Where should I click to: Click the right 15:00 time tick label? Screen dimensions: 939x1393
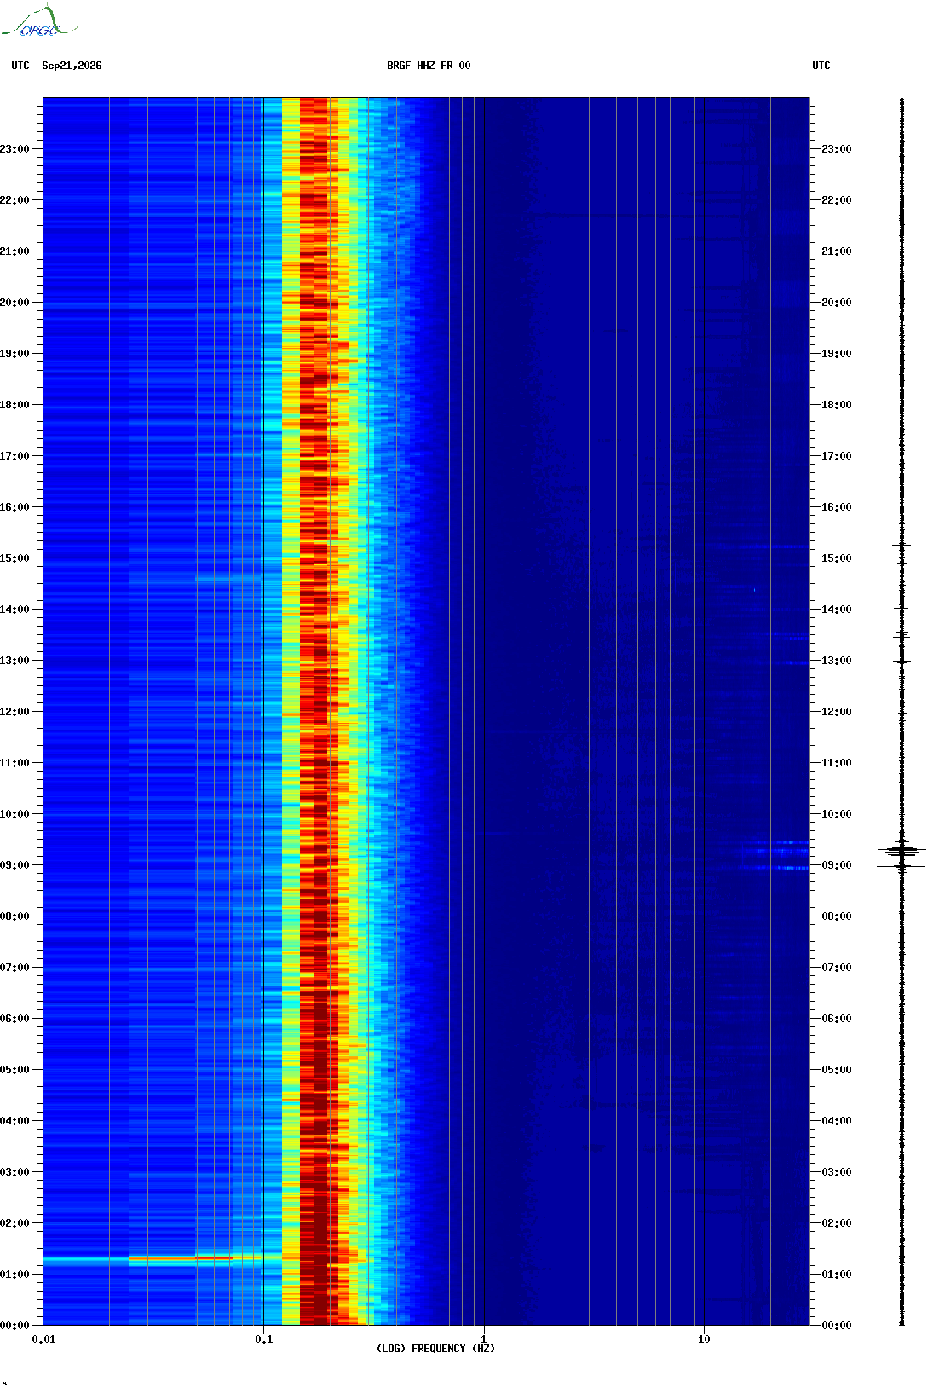(836, 558)
